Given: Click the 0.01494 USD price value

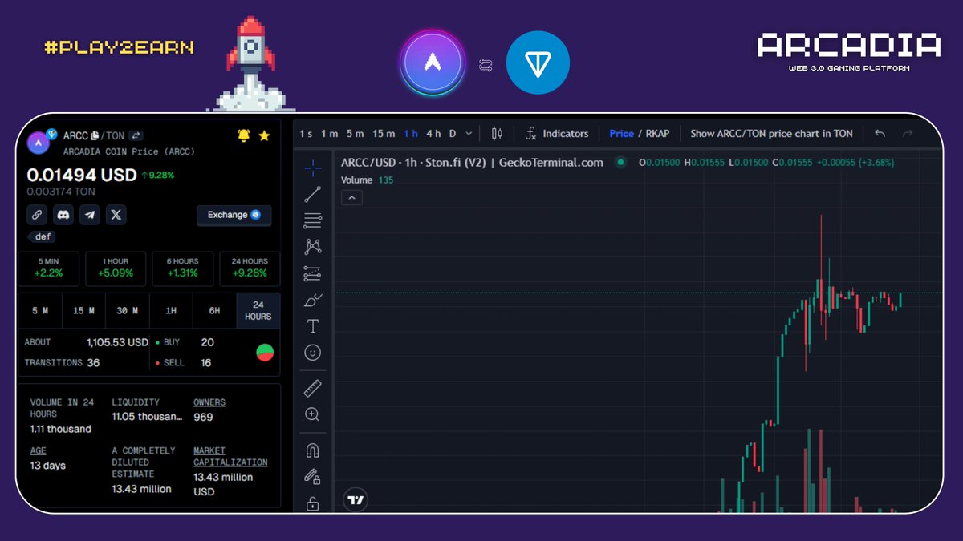Looking at the screenshot, I should [x=81, y=175].
